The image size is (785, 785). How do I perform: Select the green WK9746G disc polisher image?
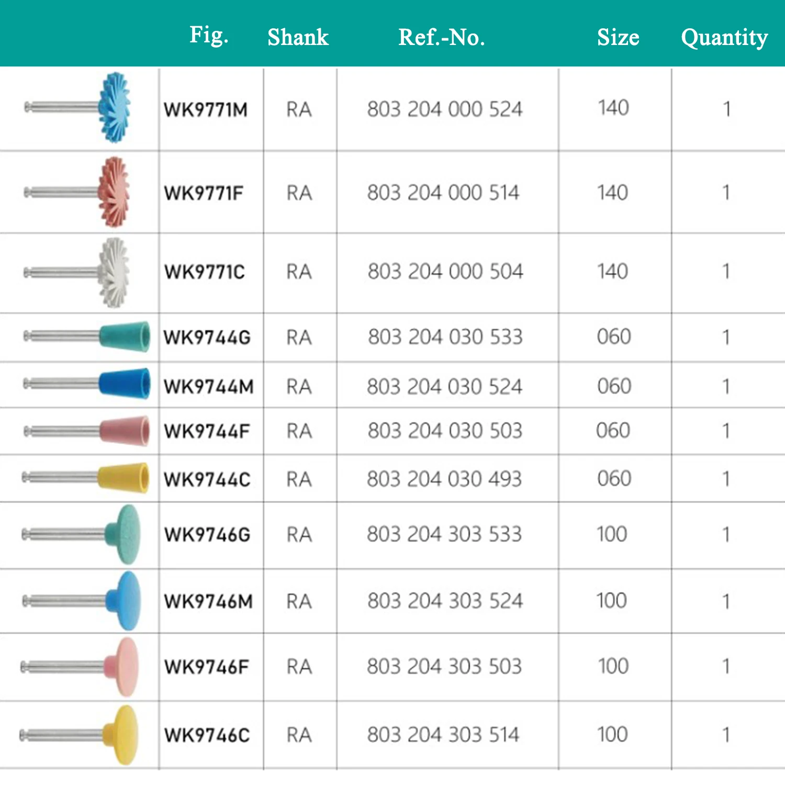(x=124, y=534)
